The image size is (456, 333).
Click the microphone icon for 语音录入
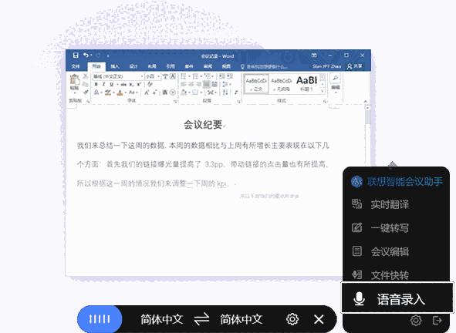(359, 299)
